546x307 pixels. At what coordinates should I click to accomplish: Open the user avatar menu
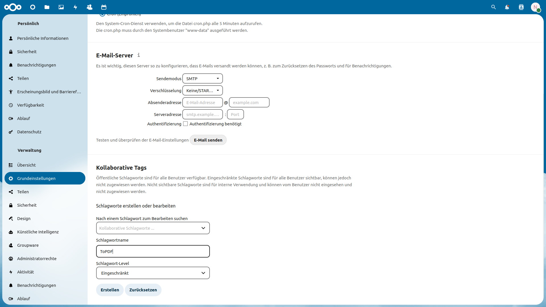tap(535, 7)
